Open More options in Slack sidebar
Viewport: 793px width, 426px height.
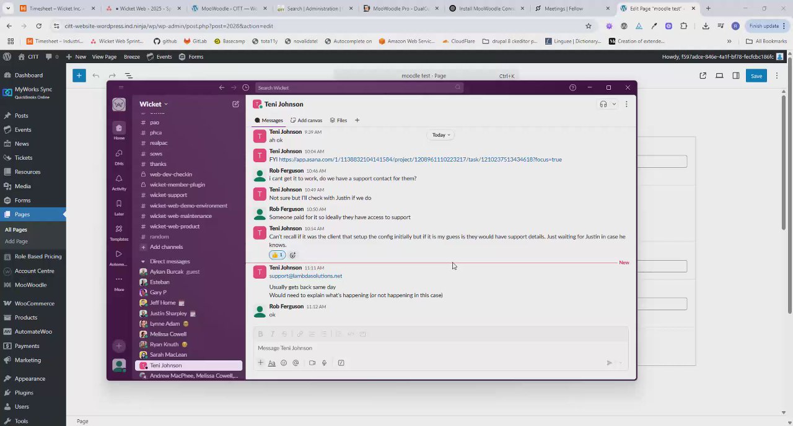coord(119,279)
